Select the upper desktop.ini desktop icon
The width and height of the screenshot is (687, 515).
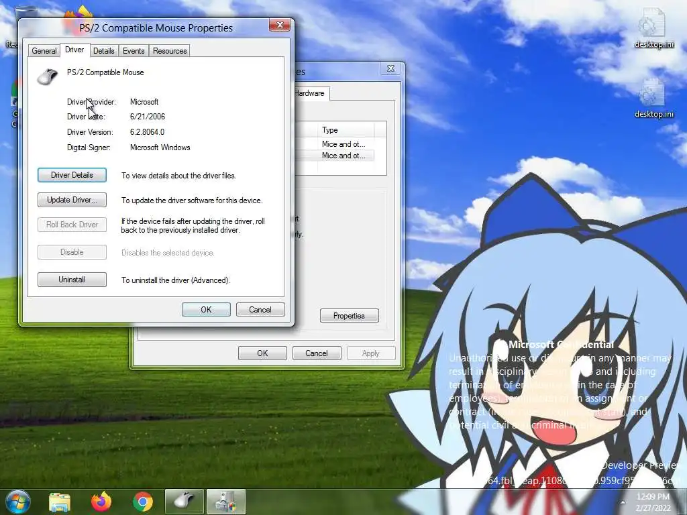[653, 28]
